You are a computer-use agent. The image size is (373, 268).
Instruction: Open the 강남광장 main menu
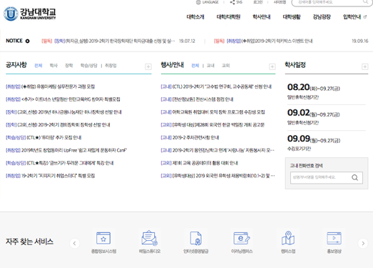coord(322,17)
